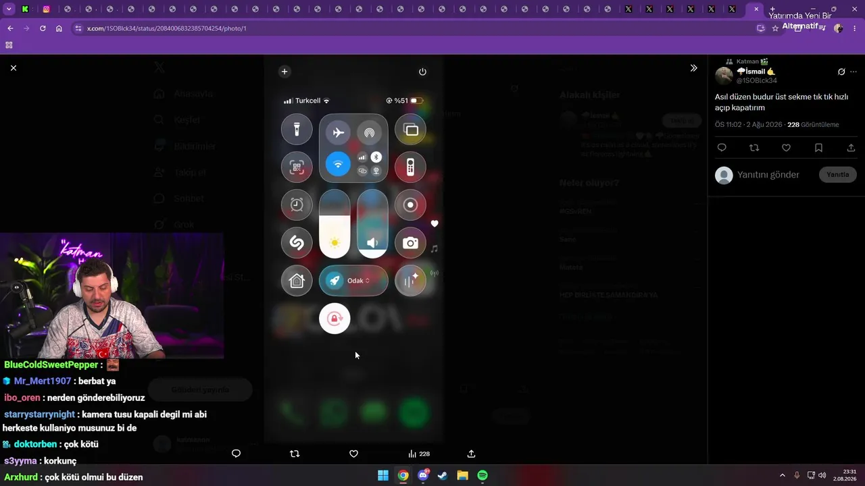Tap the Shazam music recognition control
865x486 pixels.
tap(297, 242)
